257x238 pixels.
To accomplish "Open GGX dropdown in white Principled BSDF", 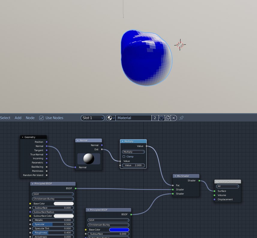I will (x=53, y=194).
